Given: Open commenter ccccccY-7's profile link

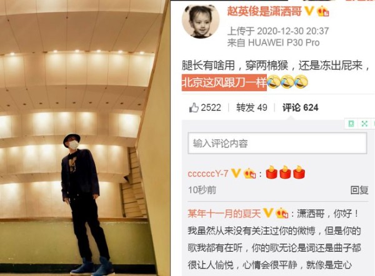Looking at the screenshot, I should click(x=208, y=174).
